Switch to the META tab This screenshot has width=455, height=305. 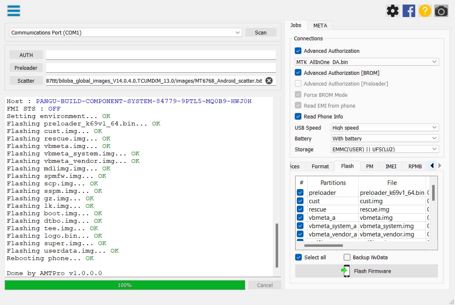click(x=320, y=26)
